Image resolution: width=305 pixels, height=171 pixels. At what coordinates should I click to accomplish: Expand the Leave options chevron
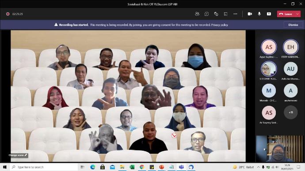pyautogui.click(x=297, y=14)
